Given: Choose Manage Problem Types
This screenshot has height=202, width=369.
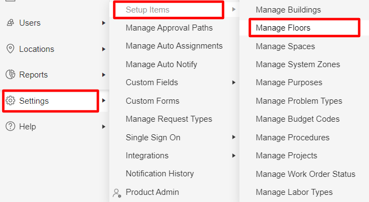Looking at the screenshot, I should 299,101.
